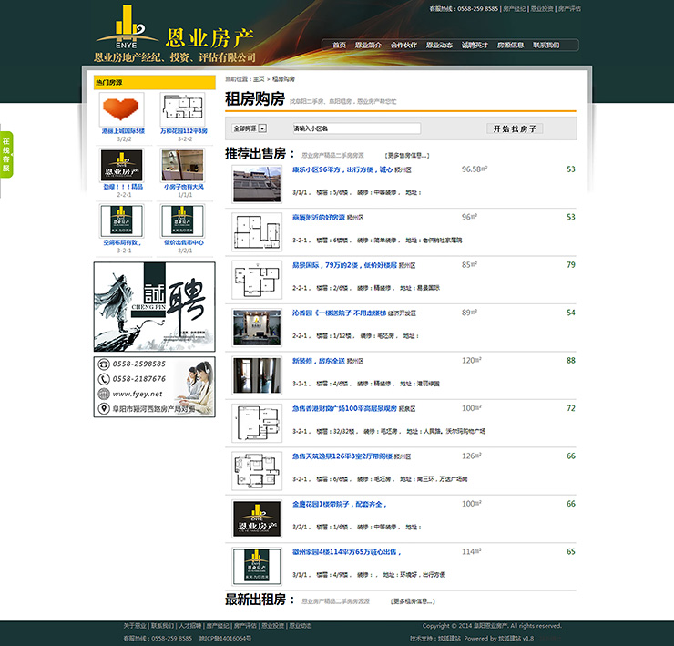Open the 更多售房信息 link
Viewport: 674px width, 646px height.
click(407, 155)
